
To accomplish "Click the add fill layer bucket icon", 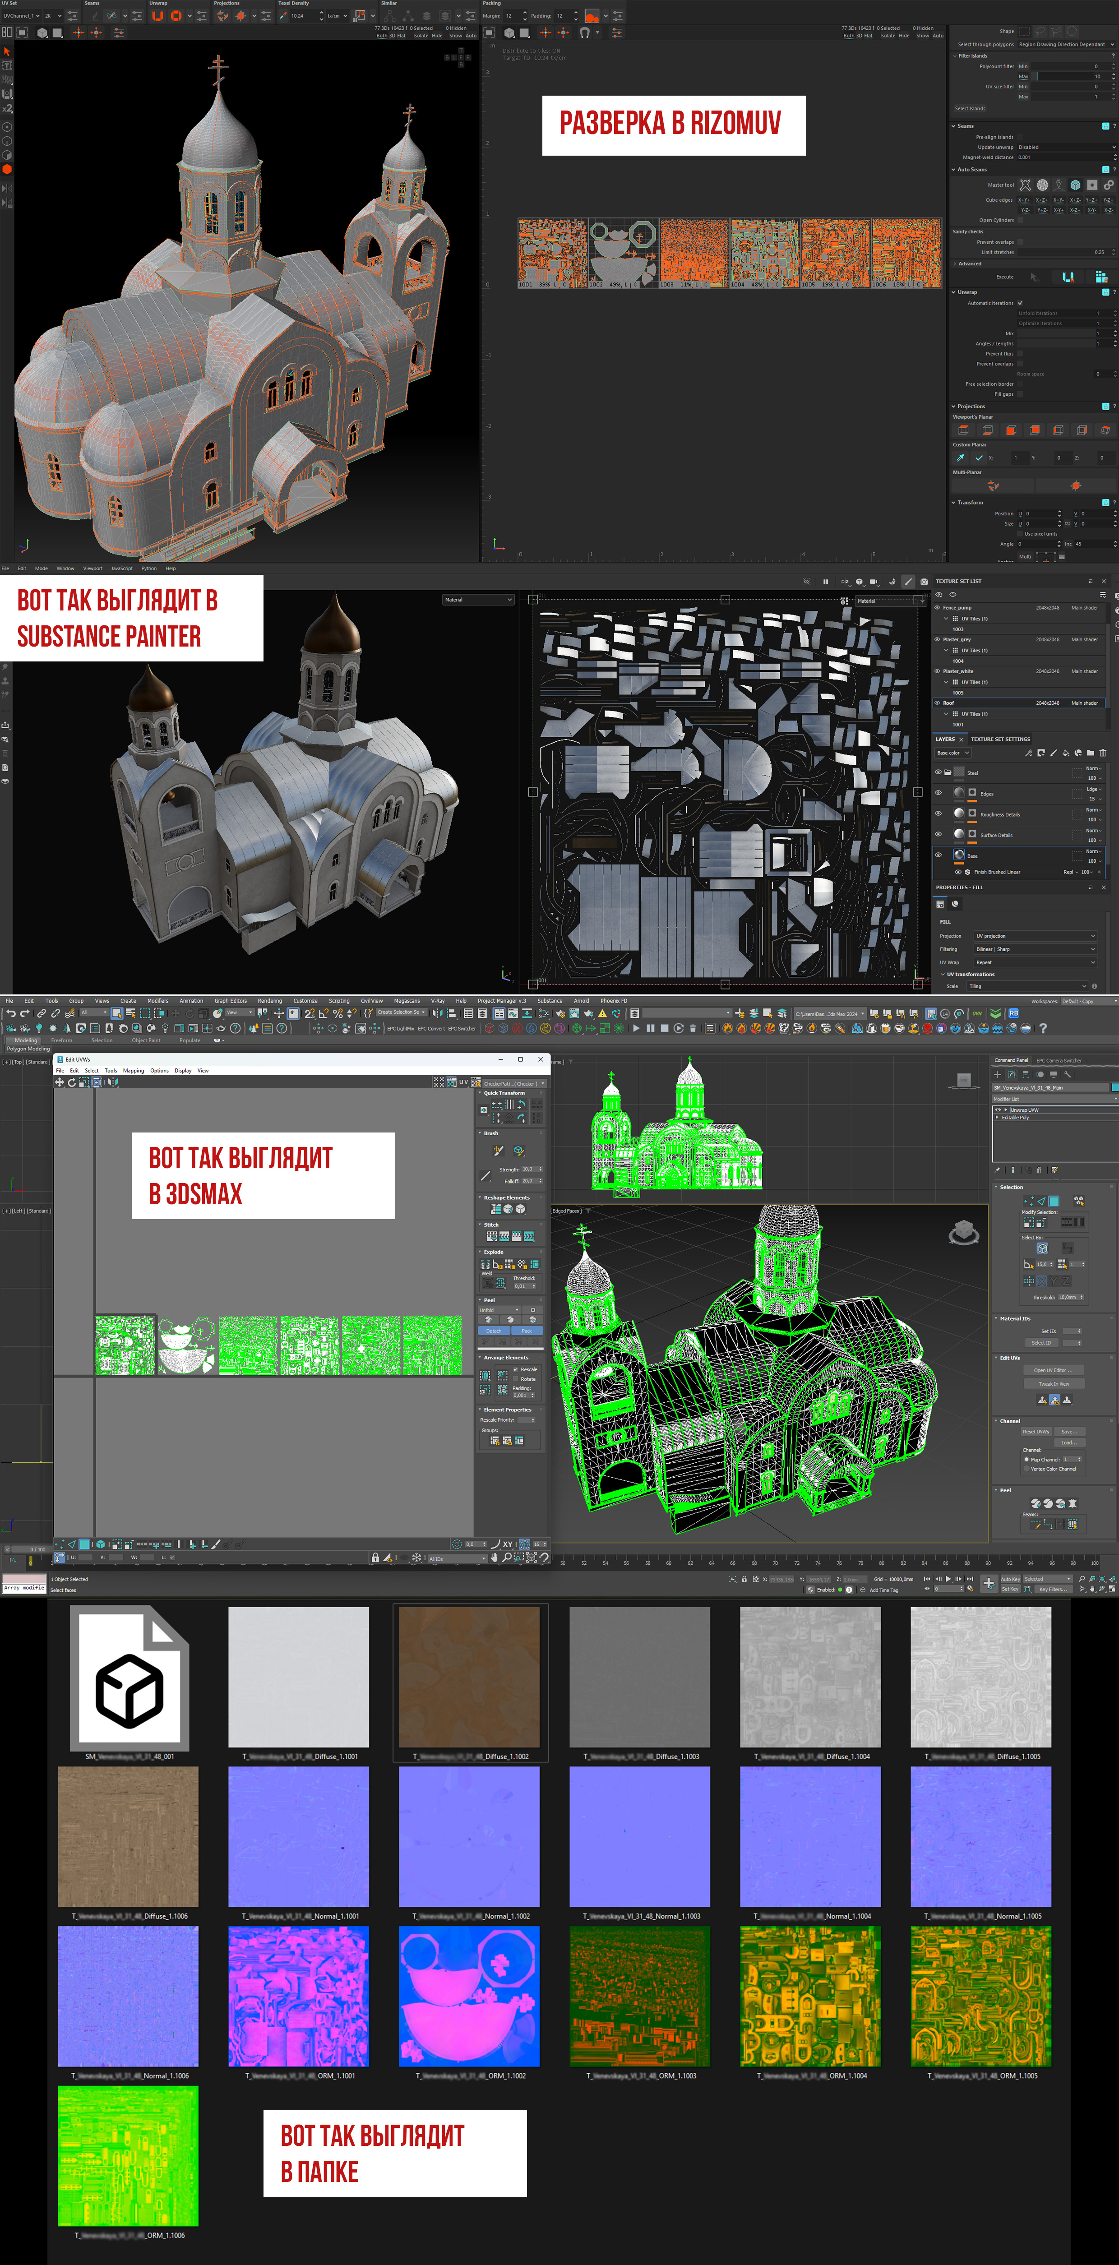I will [1065, 753].
